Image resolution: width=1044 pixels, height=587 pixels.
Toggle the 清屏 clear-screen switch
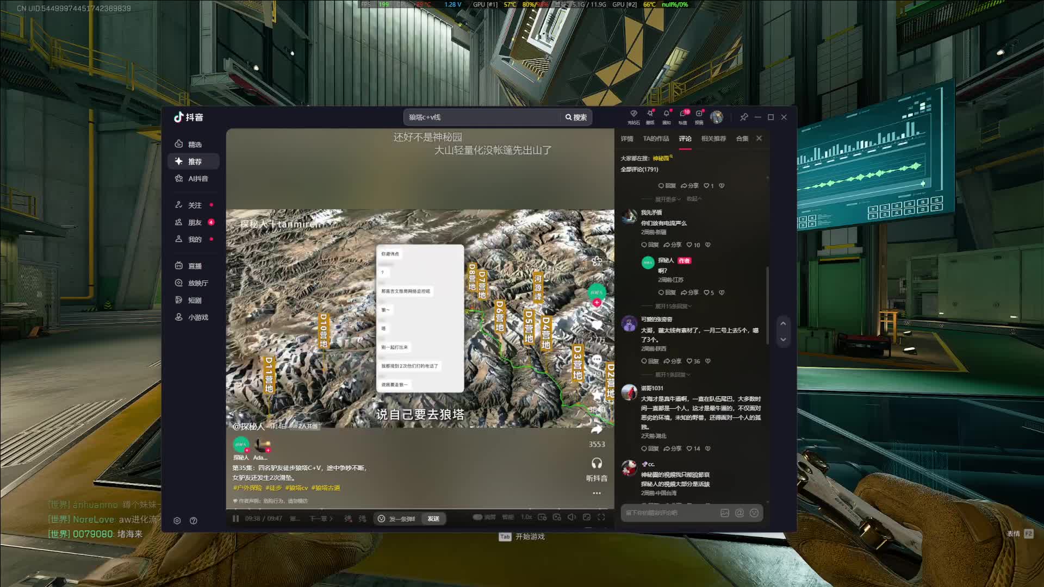click(x=477, y=517)
